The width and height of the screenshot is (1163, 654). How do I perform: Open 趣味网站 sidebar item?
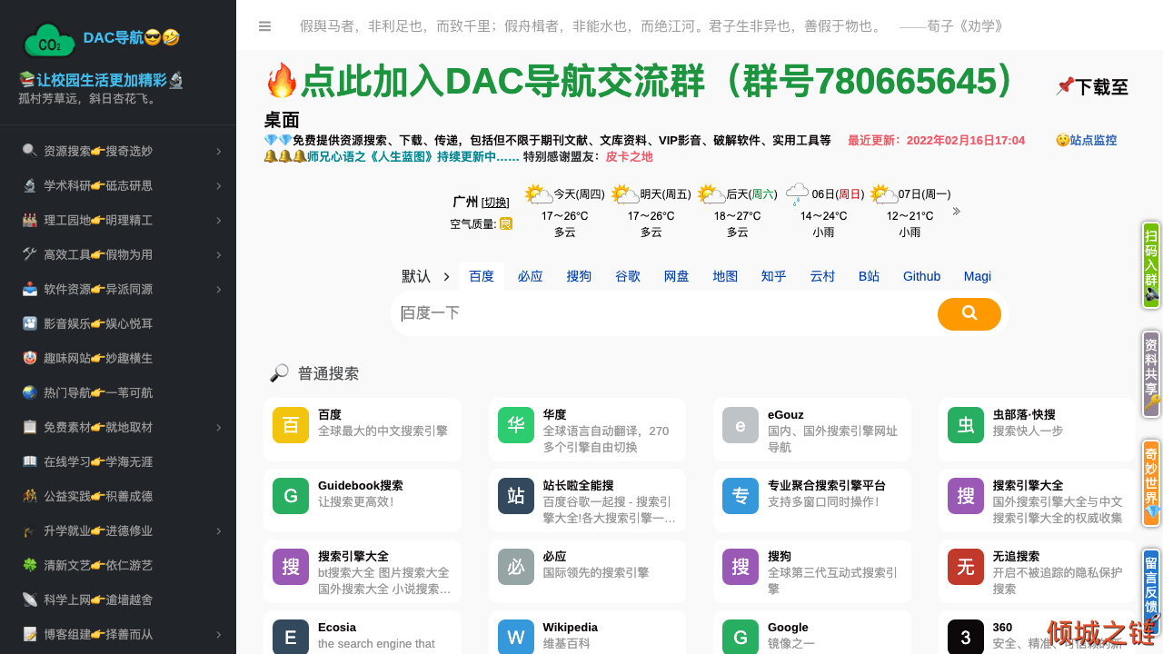(x=118, y=358)
